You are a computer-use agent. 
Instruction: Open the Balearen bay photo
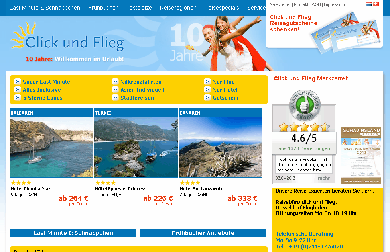[51, 147]
